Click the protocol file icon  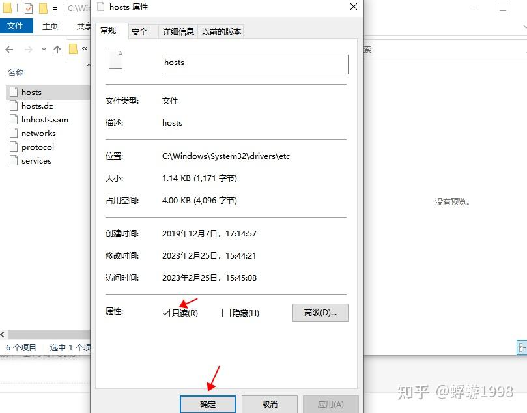[14, 147]
